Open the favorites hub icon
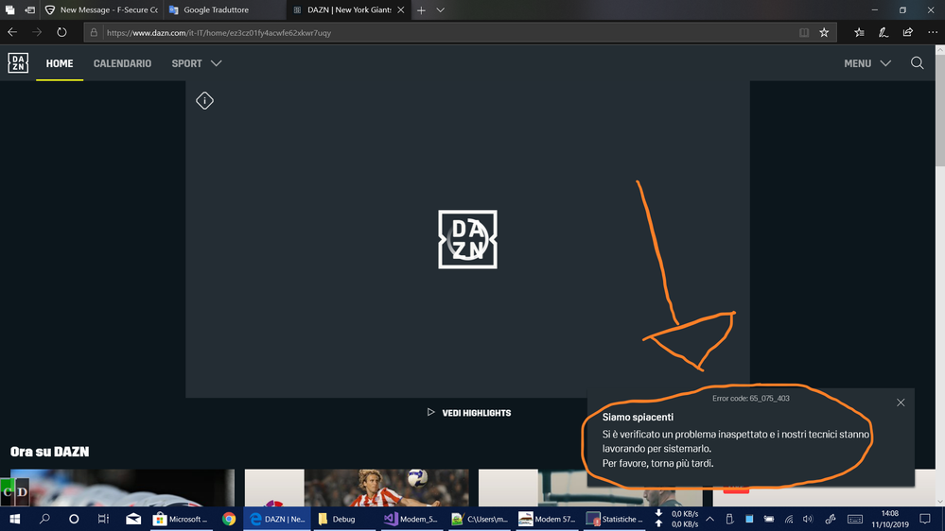945x531 pixels. click(860, 32)
